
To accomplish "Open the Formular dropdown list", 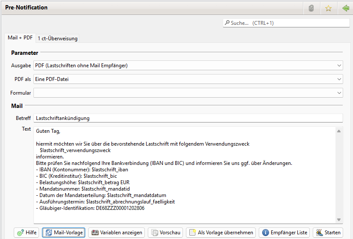I will point(339,93).
